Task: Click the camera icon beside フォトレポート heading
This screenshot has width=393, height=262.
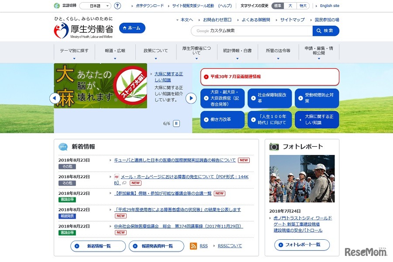Action: [274, 146]
